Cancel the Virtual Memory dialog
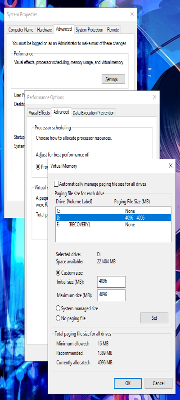180x400 pixels. pyautogui.click(x=158, y=383)
